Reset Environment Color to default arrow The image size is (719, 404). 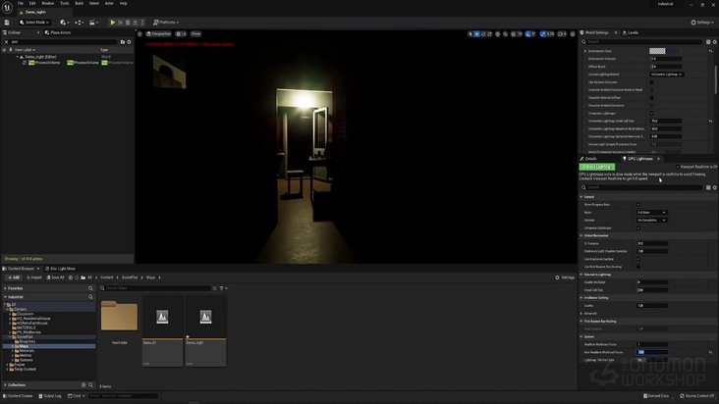tap(711, 51)
